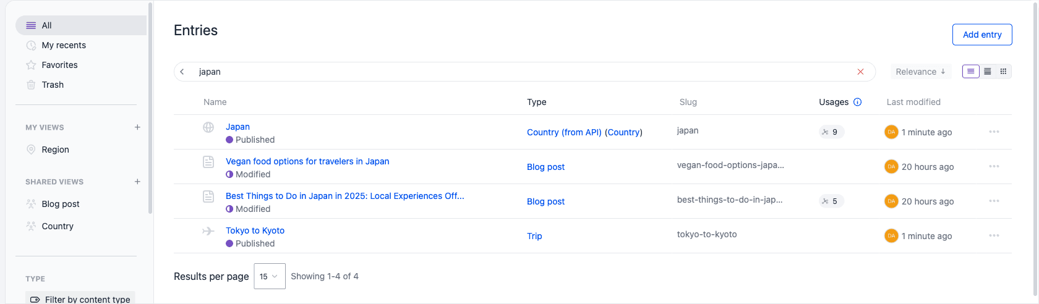Open more actions for Japan row
Viewport: 1039px width, 304px height.
[994, 132]
